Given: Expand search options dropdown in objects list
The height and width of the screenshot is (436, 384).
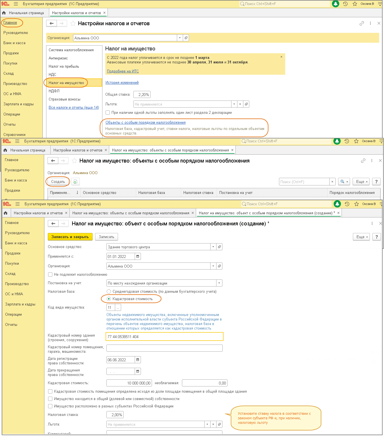Looking at the screenshot, I should 344,182.
